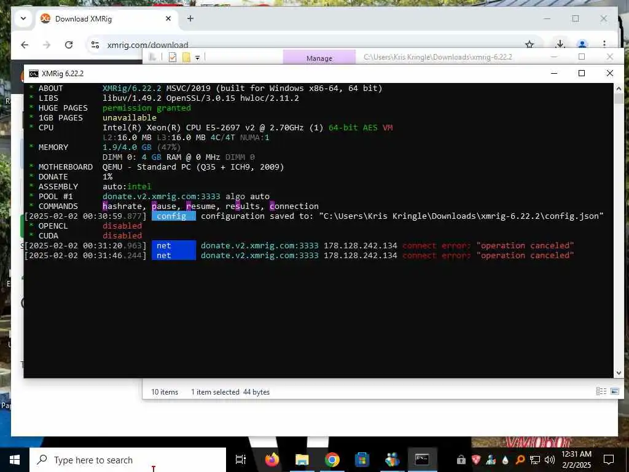This screenshot has width=629, height=472.
Task: View site information for xmrig.com
Action: pos(95,44)
